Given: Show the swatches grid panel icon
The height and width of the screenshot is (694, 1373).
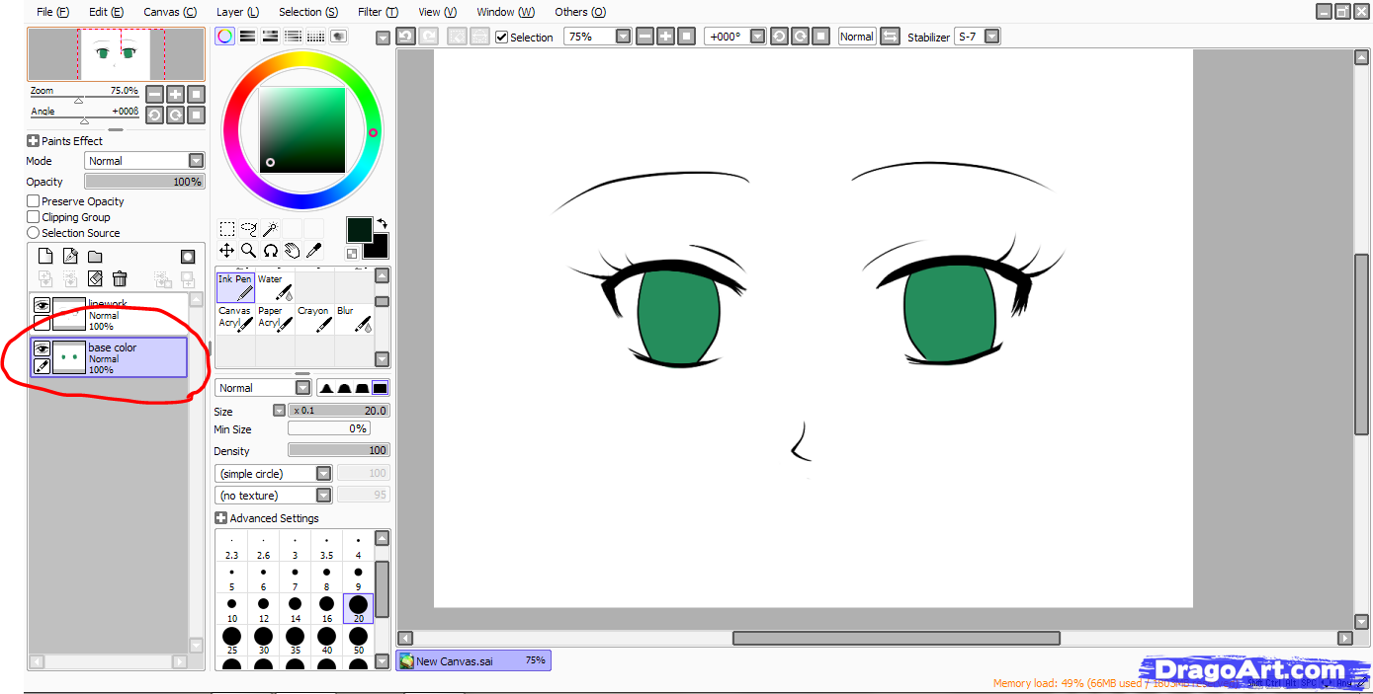Looking at the screenshot, I should [315, 37].
